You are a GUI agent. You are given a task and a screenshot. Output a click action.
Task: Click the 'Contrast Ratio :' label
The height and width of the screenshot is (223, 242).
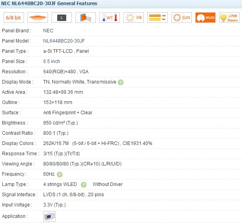coord(19,133)
